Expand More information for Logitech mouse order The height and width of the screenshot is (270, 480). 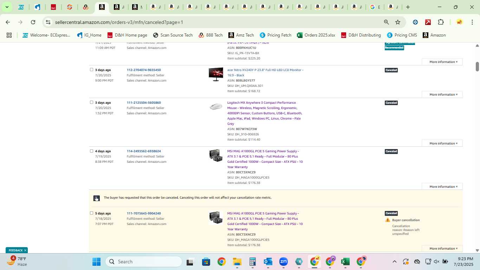click(x=442, y=143)
